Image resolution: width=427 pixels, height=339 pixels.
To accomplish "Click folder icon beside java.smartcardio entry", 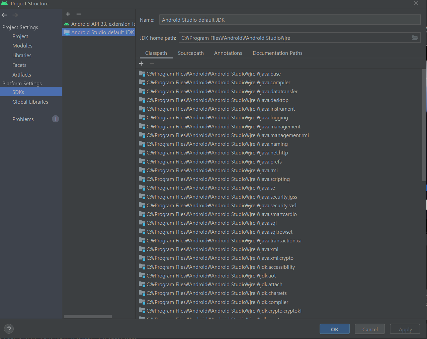I will coord(142,214).
